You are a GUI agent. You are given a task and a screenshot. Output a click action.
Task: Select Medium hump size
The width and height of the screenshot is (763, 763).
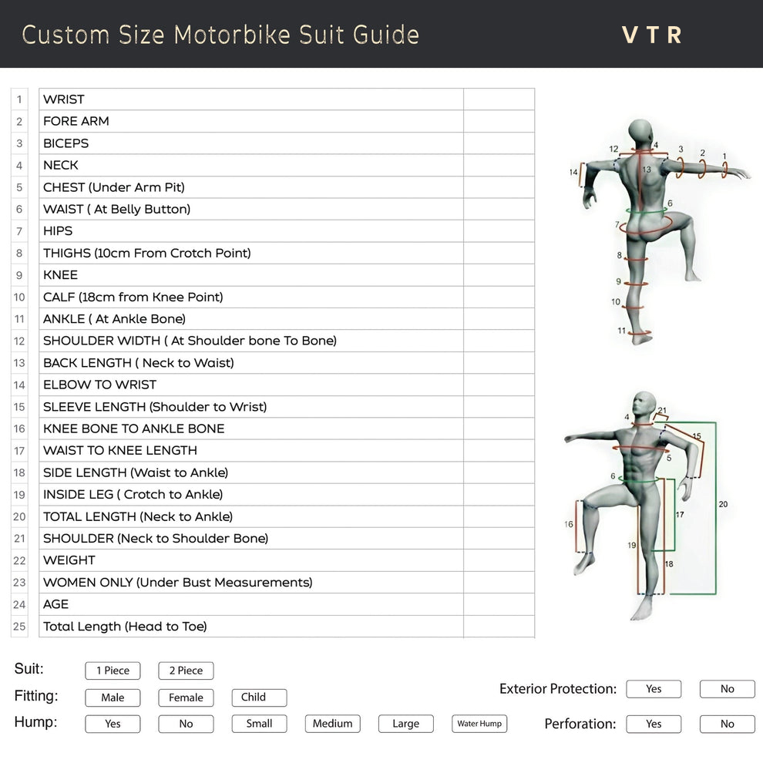click(x=332, y=724)
